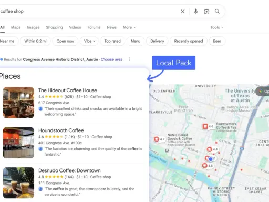Open Desnudo Coffee: Downtown listing

[x=69, y=170]
